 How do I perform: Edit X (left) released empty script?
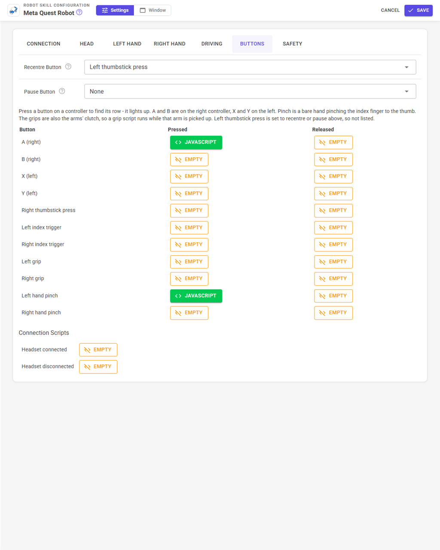333,176
